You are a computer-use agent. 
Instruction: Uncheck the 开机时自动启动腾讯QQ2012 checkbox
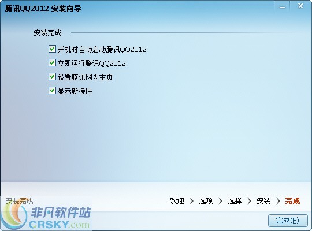click(x=52, y=49)
